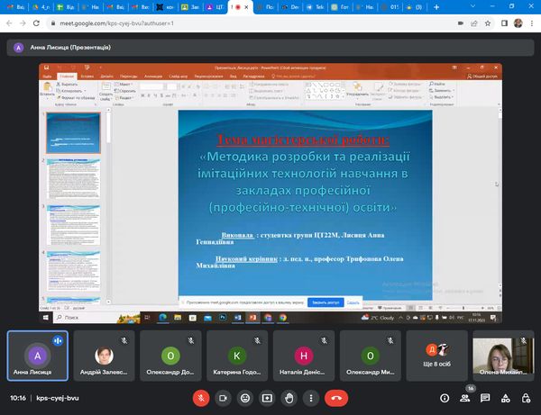541x415 pixels.
Task: Open the activities icon
Action: pos(507,397)
